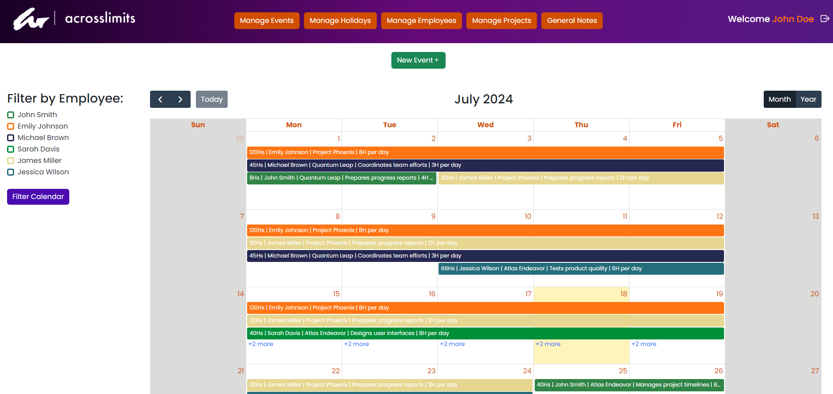Open John Smith Manages project timelines event
The height and width of the screenshot is (394, 833).
click(629, 385)
